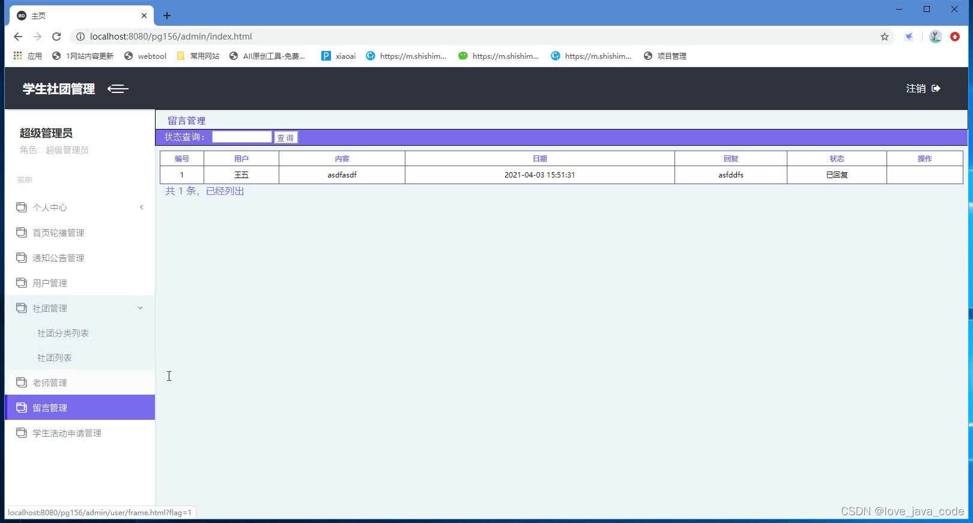The image size is (973, 523).
Task: Expand the 个人中心 submenu arrow
Action: click(x=142, y=208)
